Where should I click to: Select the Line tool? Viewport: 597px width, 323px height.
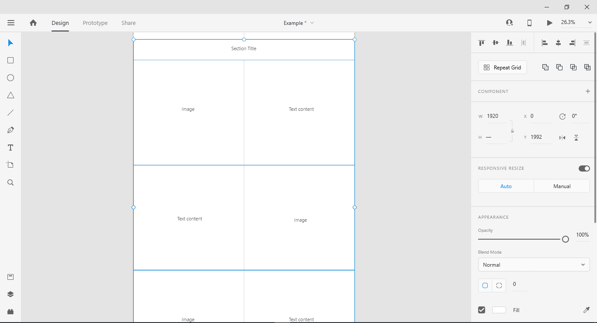[x=10, y=113]
